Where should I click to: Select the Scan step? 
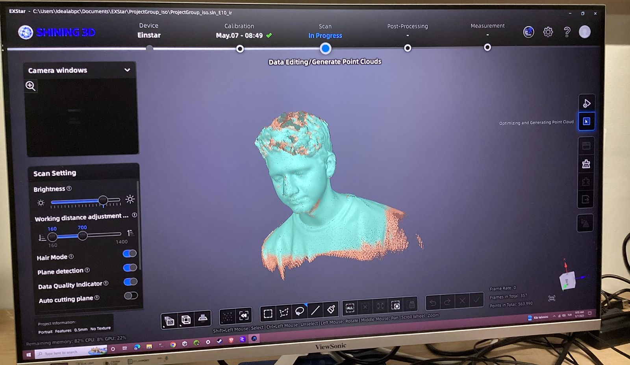[x=325, y=31]
